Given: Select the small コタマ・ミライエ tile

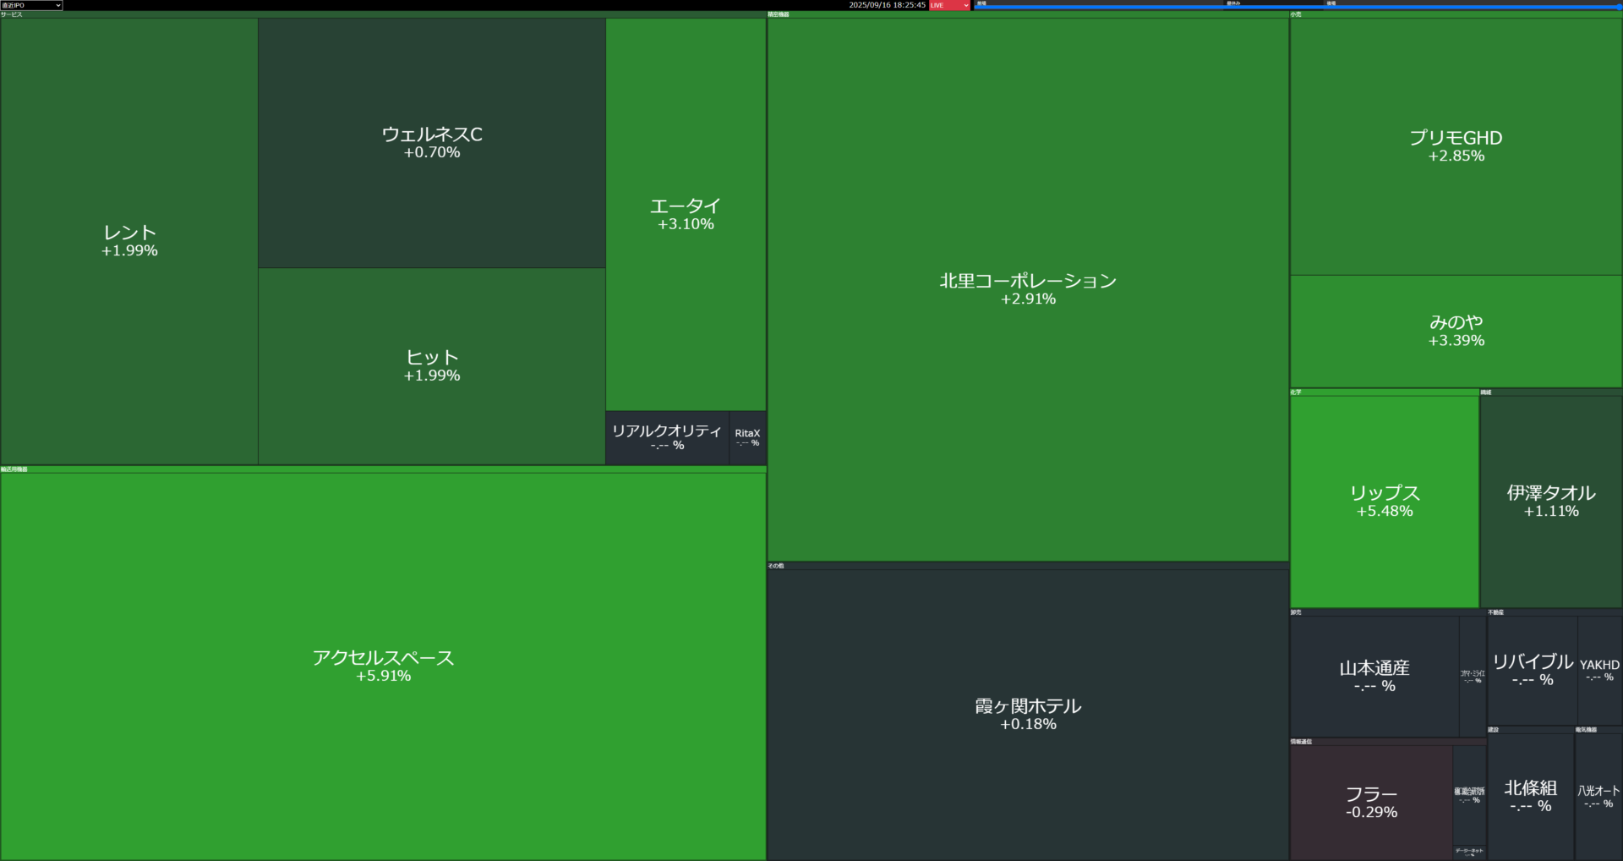Looking at the screenshot, I should pyautogui.click(x=1473, y=677).
